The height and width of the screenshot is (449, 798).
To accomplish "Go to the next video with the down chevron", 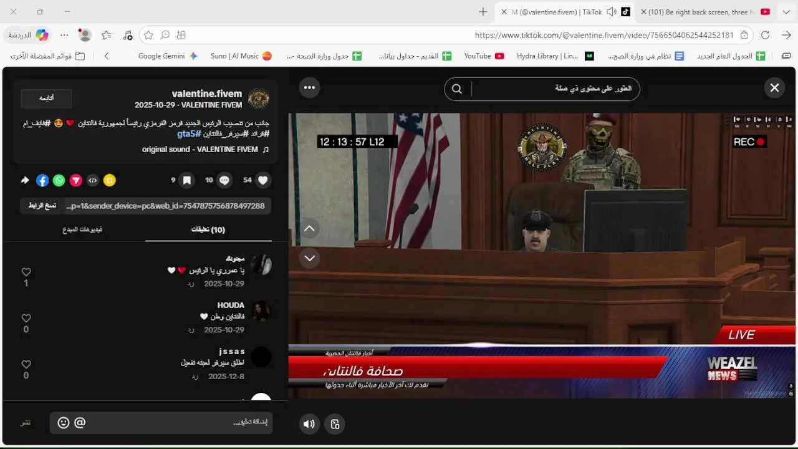I will 309,258.
